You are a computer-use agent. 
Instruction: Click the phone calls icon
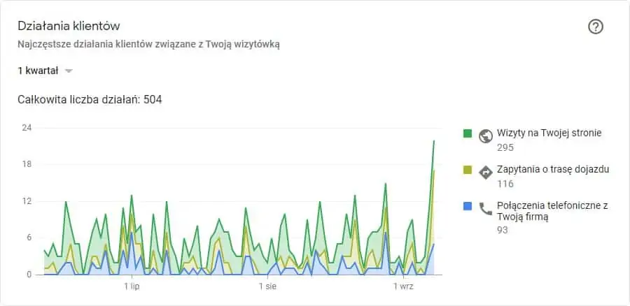tap(486, 207)
